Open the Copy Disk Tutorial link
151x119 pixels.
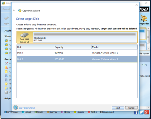click(x=27, y=108)
